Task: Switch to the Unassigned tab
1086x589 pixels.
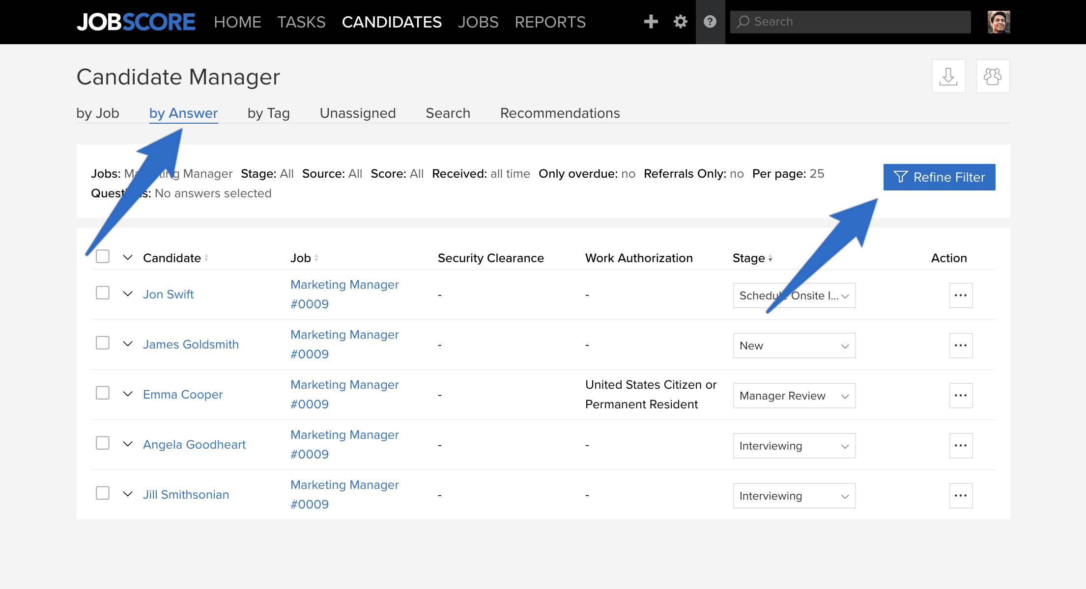Action: coord(358,113)
